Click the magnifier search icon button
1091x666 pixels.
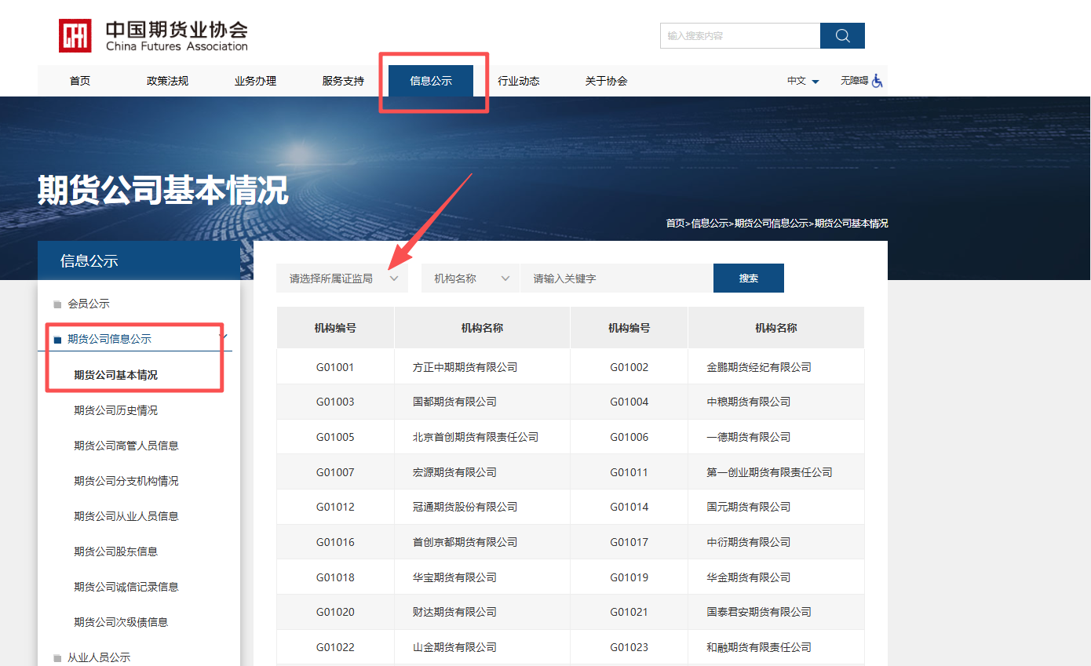click(x=842, y=35)
